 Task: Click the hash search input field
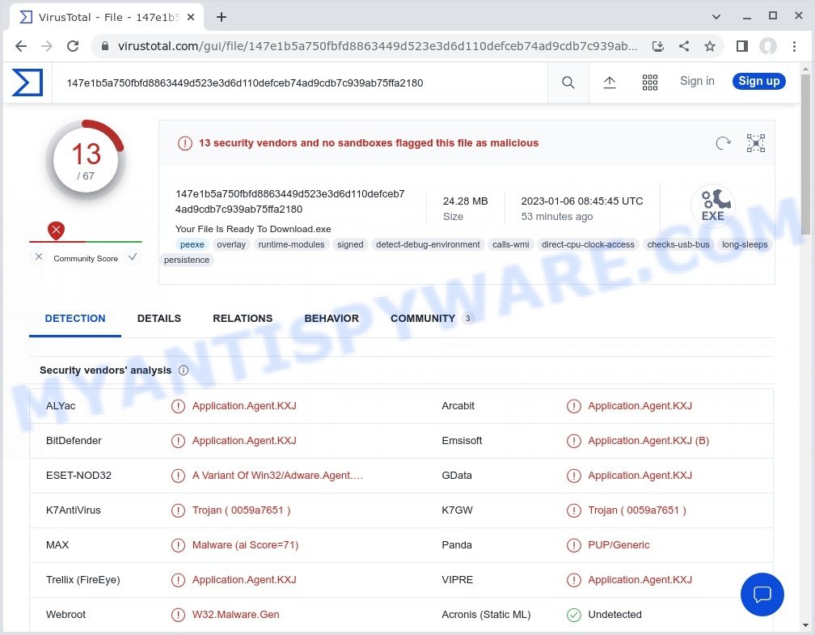[x=300, y=83]
